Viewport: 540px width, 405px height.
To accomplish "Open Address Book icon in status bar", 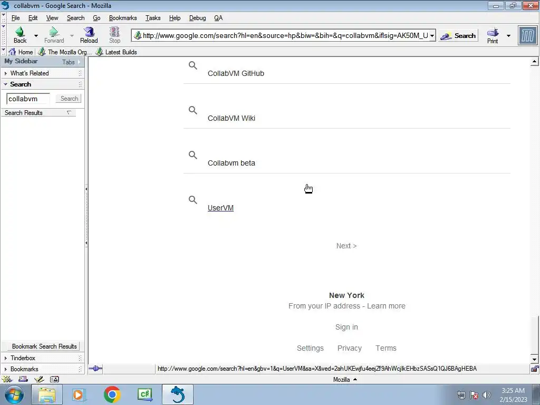I will coord(54,380).
